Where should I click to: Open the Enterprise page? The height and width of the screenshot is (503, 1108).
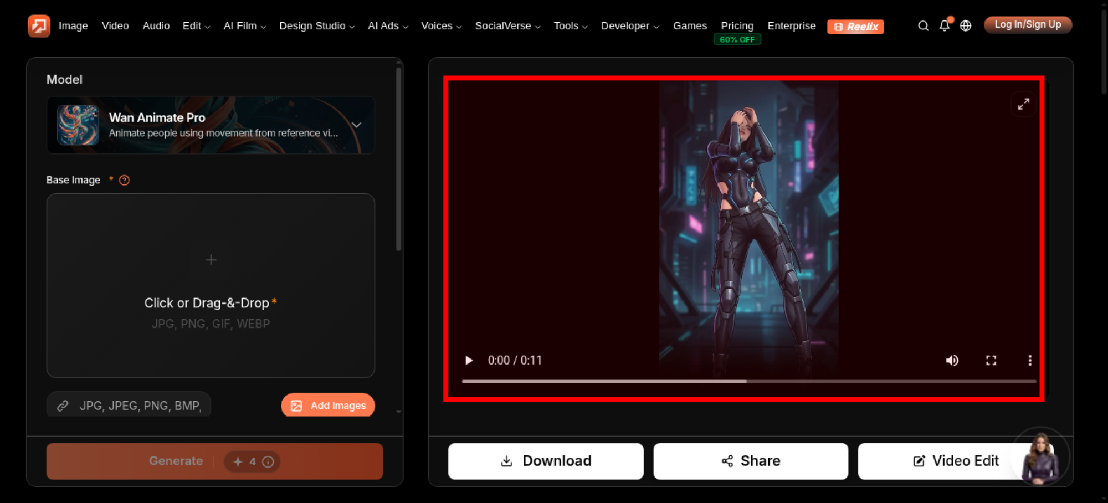pyautogui.click(x=791, y=26)
